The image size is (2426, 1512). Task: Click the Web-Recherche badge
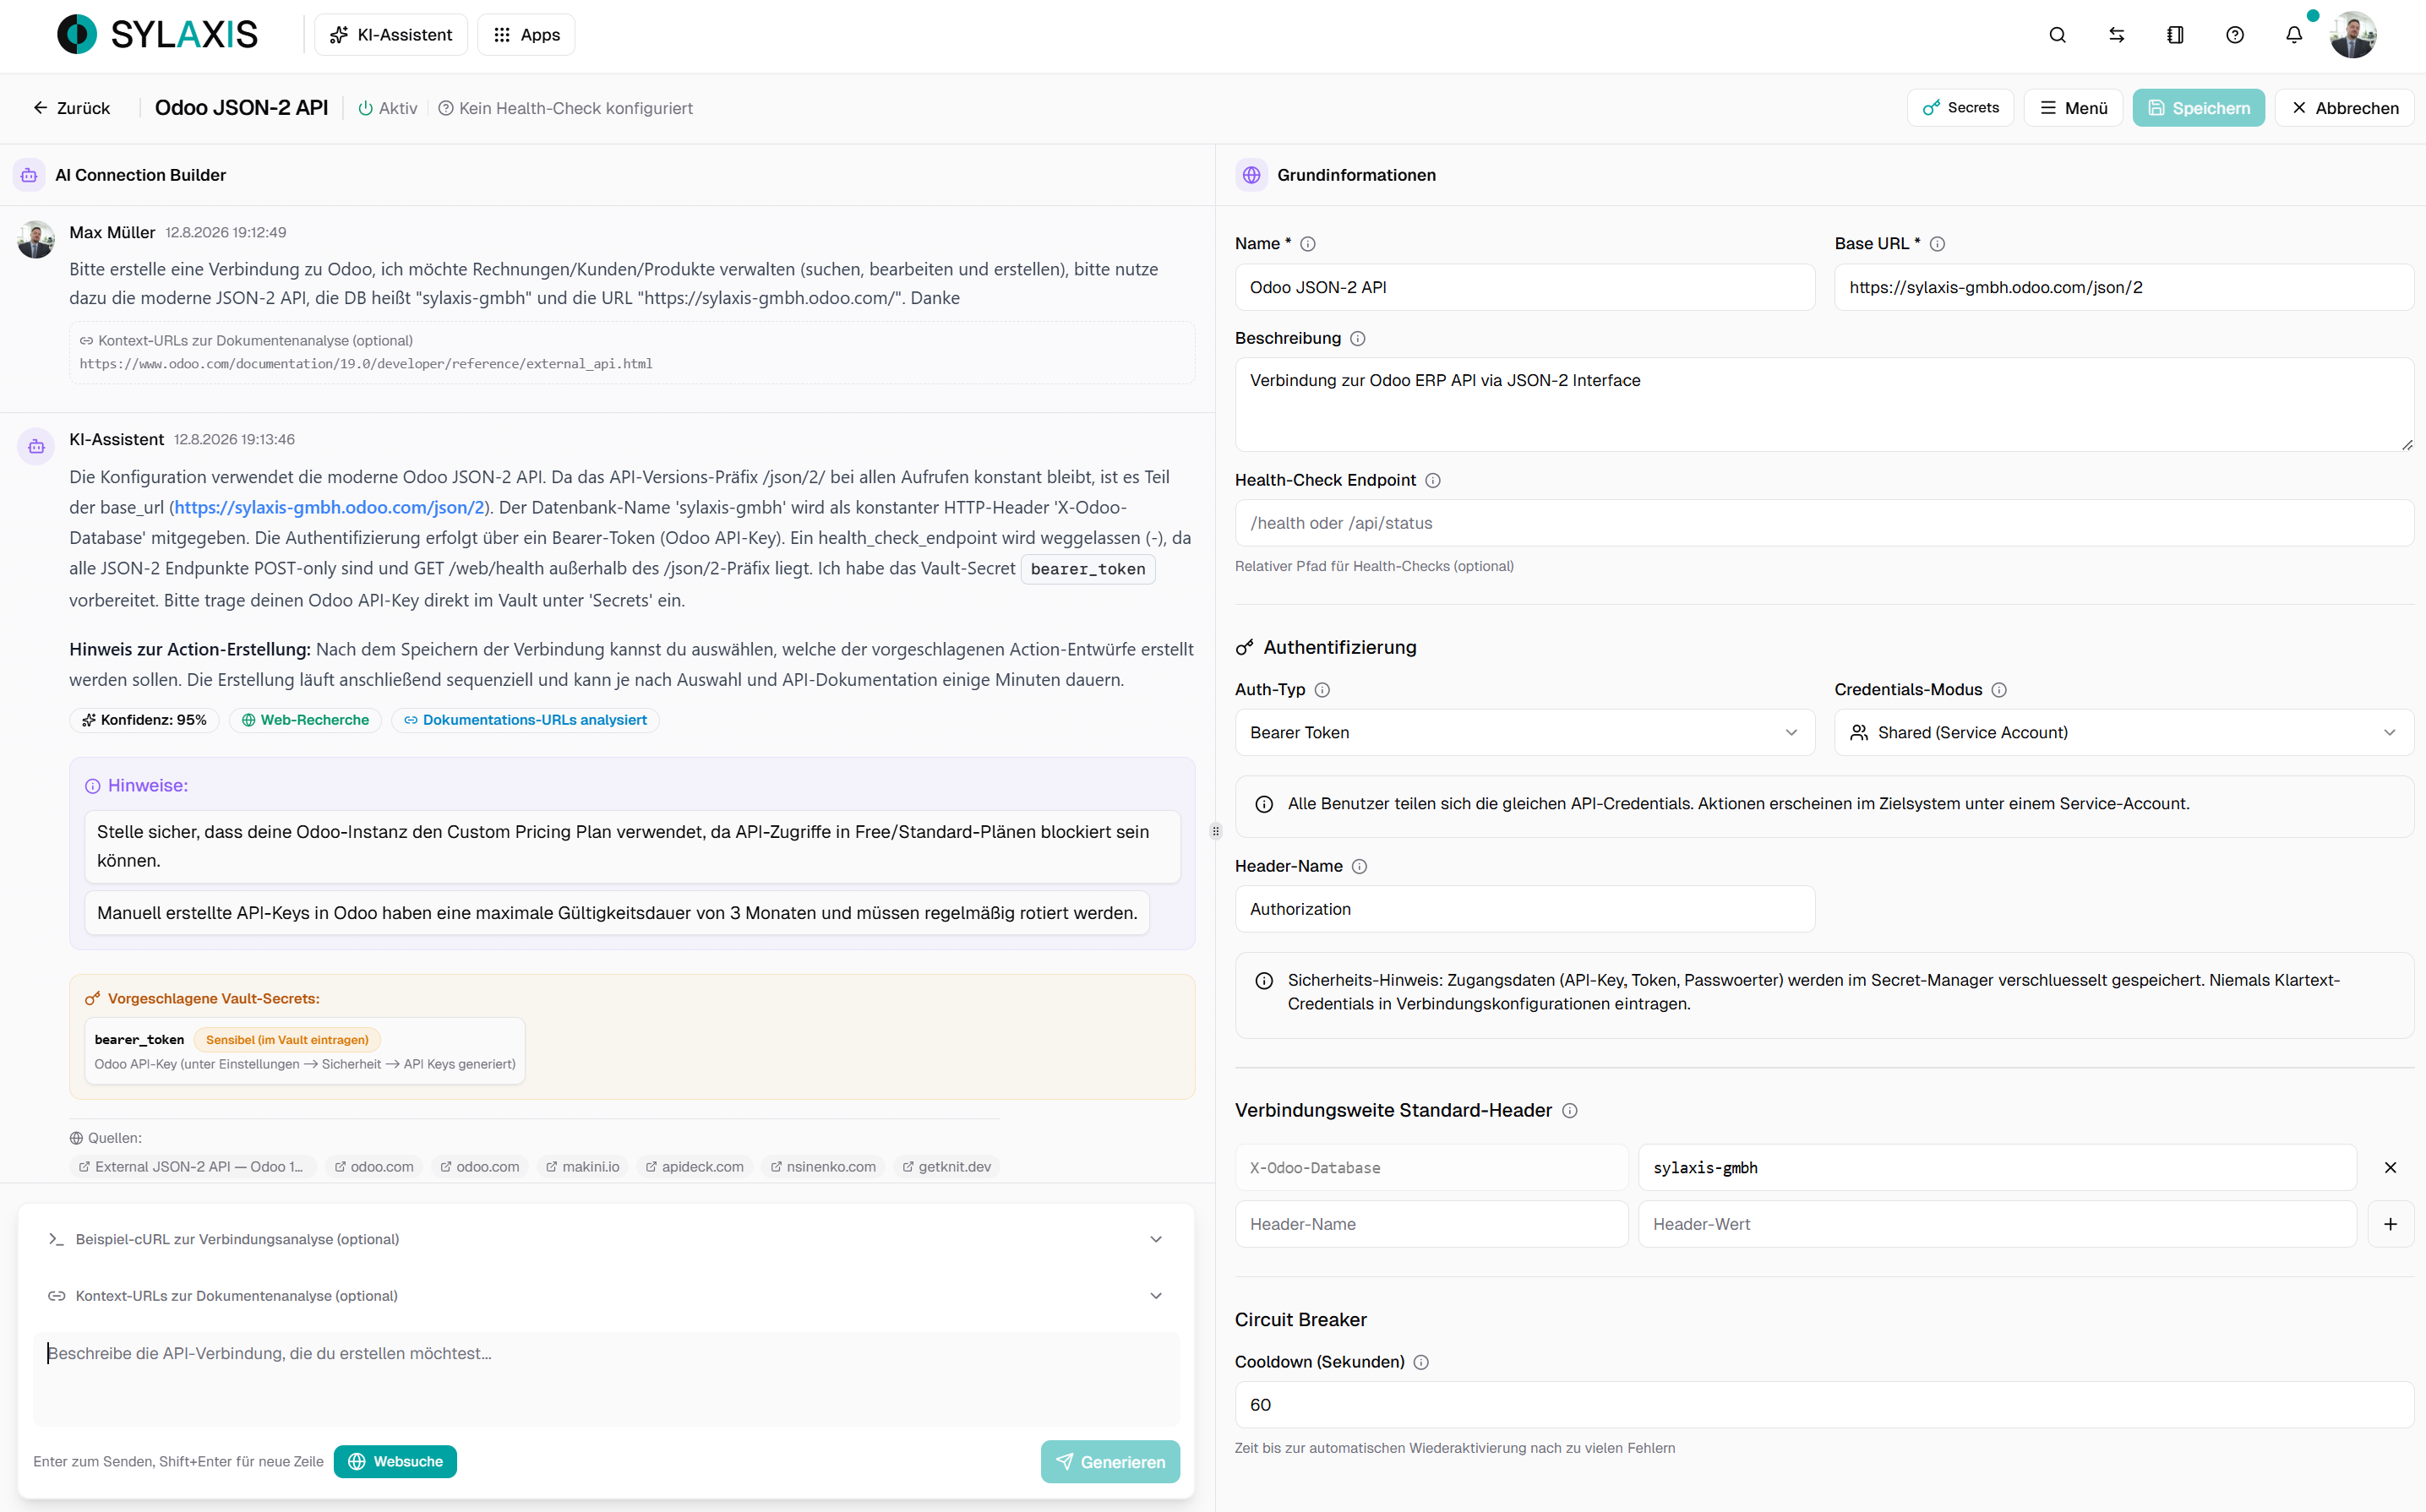[x=305, y=720]
